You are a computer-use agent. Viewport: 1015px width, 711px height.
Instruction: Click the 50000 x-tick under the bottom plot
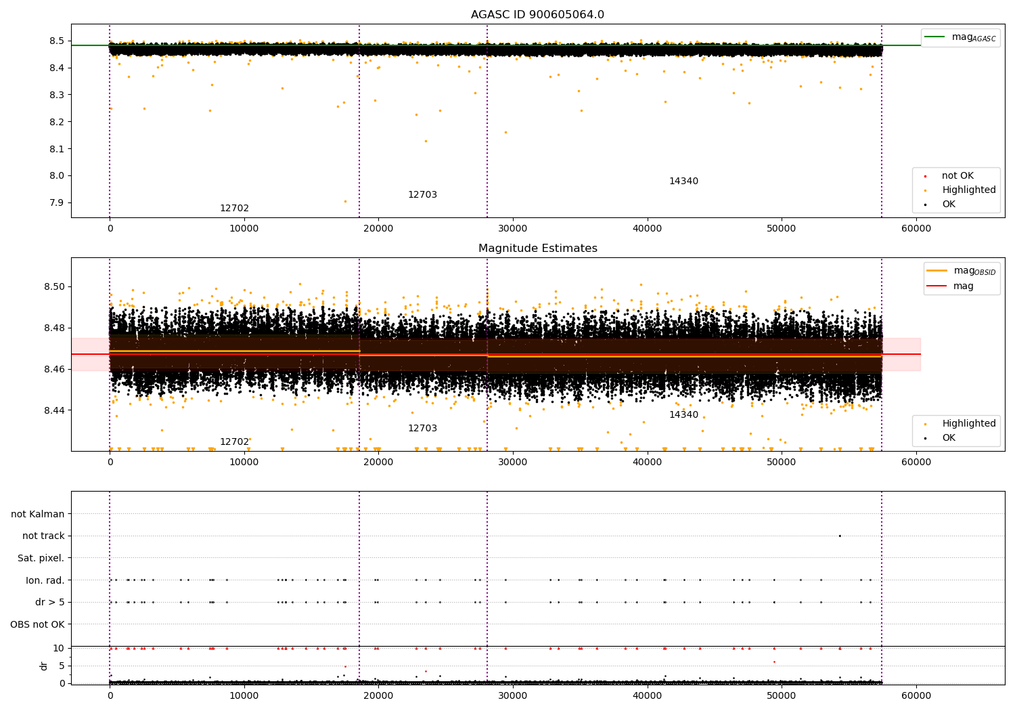[x=782, y=696]
